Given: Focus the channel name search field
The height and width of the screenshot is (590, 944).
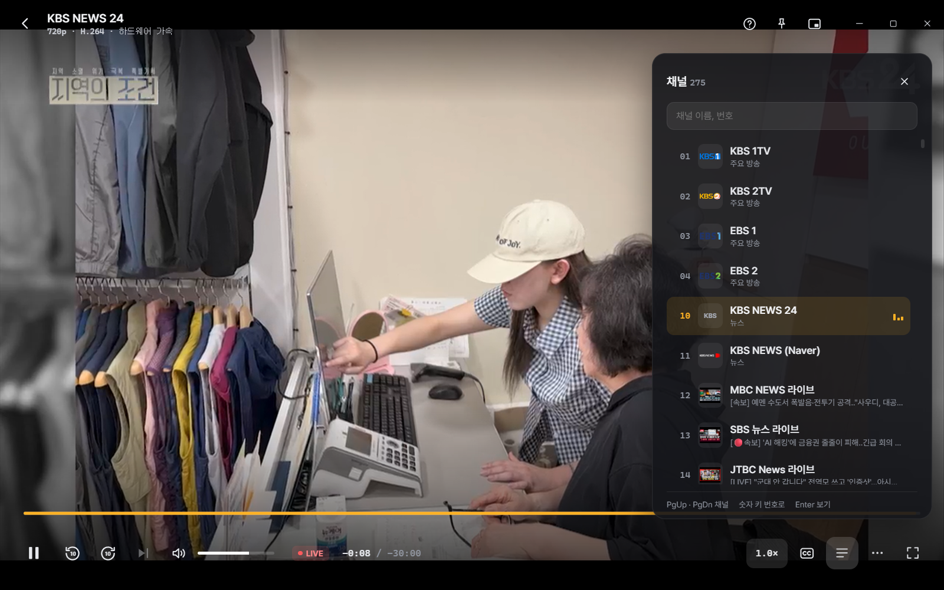Looking at the screenshot, I should click(x=792, y=116).
